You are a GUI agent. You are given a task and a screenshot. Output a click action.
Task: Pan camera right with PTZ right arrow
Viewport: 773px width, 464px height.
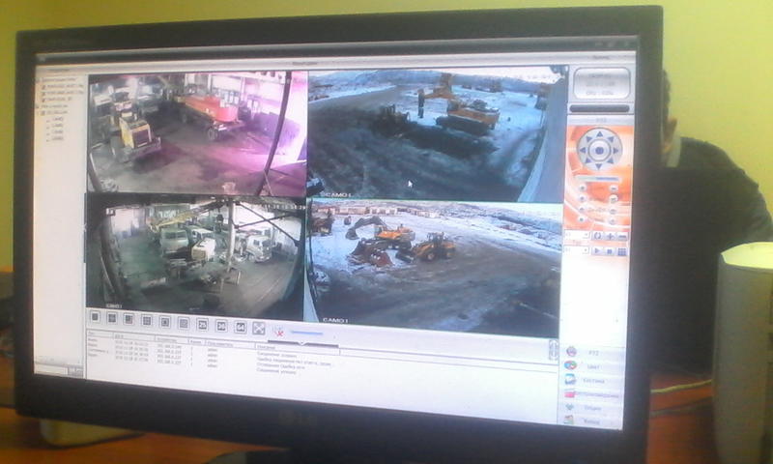pos(616,151)
